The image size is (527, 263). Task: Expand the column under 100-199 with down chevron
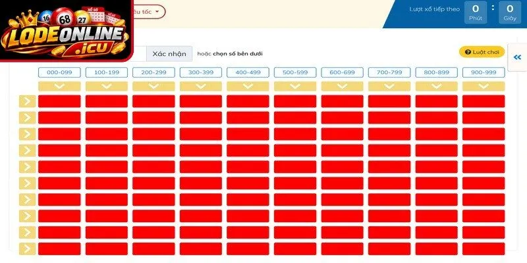coord(107,86)
